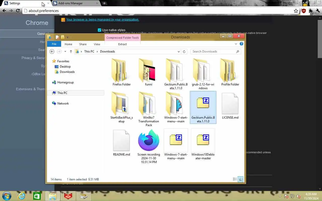Open Customize Quick Access Toolbar dropdown

(x=67, y=37)
